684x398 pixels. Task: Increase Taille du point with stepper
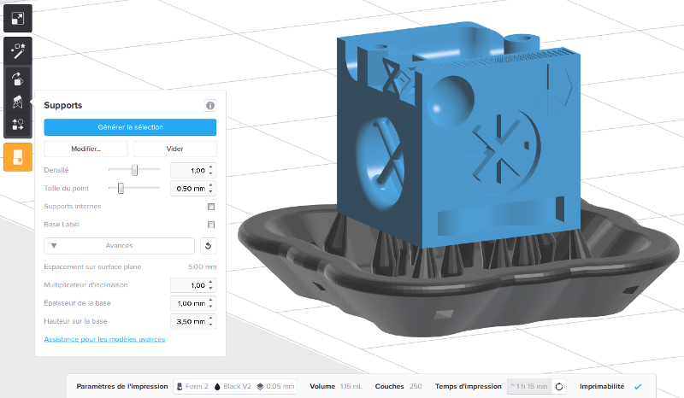[x=211, y=184]
